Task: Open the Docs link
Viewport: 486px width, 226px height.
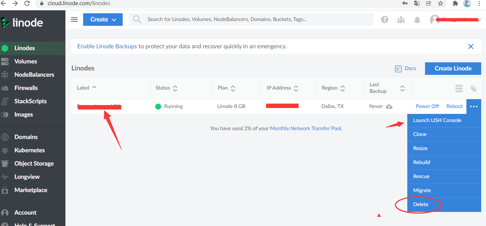Action: tap(406, 69)
